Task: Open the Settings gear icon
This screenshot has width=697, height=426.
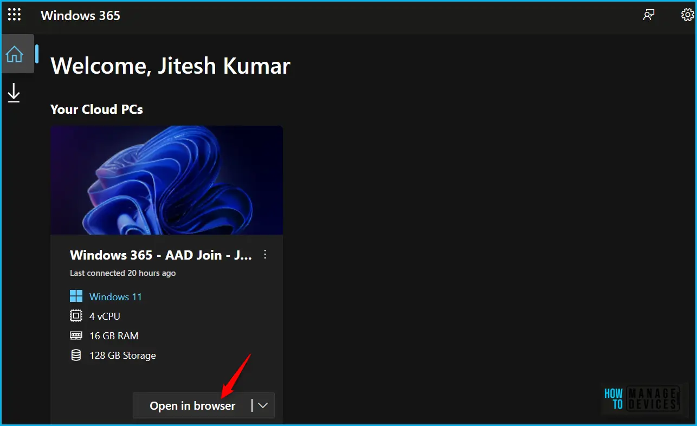Action: tap(687, 15)
